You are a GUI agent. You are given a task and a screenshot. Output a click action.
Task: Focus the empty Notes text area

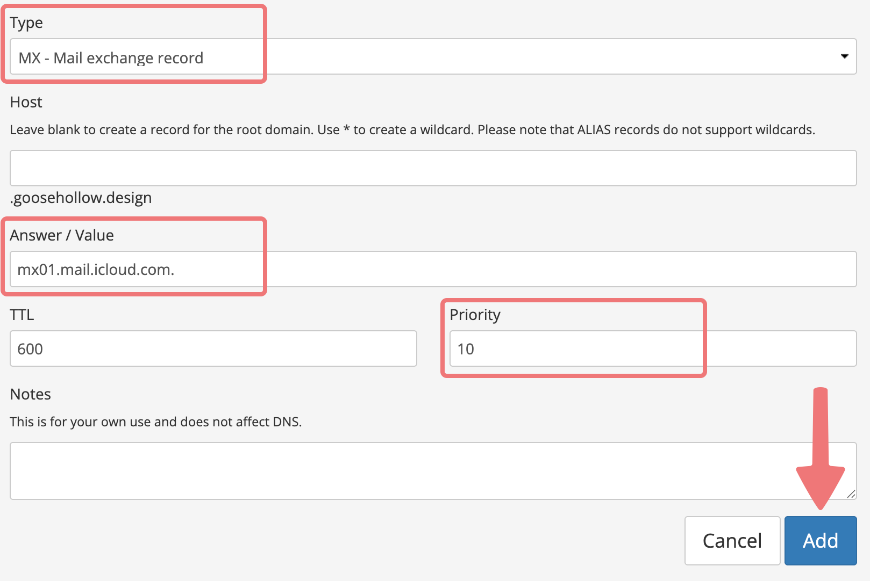coord(433,471)
